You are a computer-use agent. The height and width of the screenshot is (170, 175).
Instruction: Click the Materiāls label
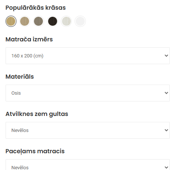[x=20, y=76]
